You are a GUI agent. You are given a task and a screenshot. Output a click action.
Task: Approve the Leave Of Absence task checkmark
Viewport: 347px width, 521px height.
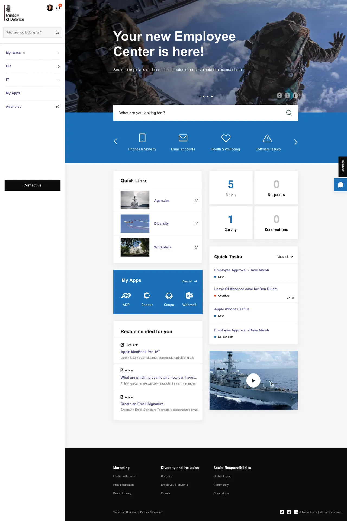click(288, 298)
